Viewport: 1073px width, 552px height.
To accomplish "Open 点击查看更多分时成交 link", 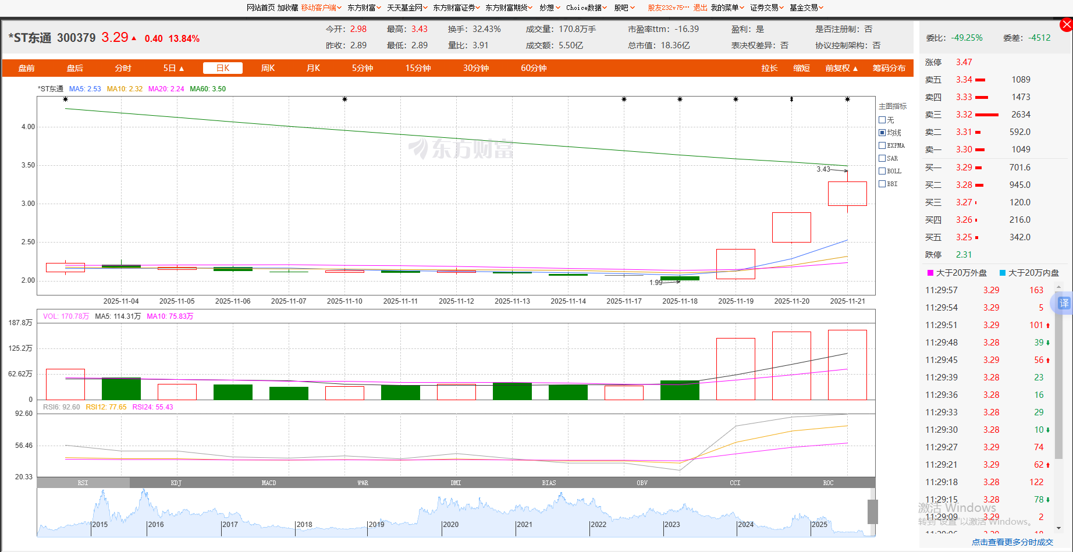I will pyautogui.click(x=1012, y=542).
